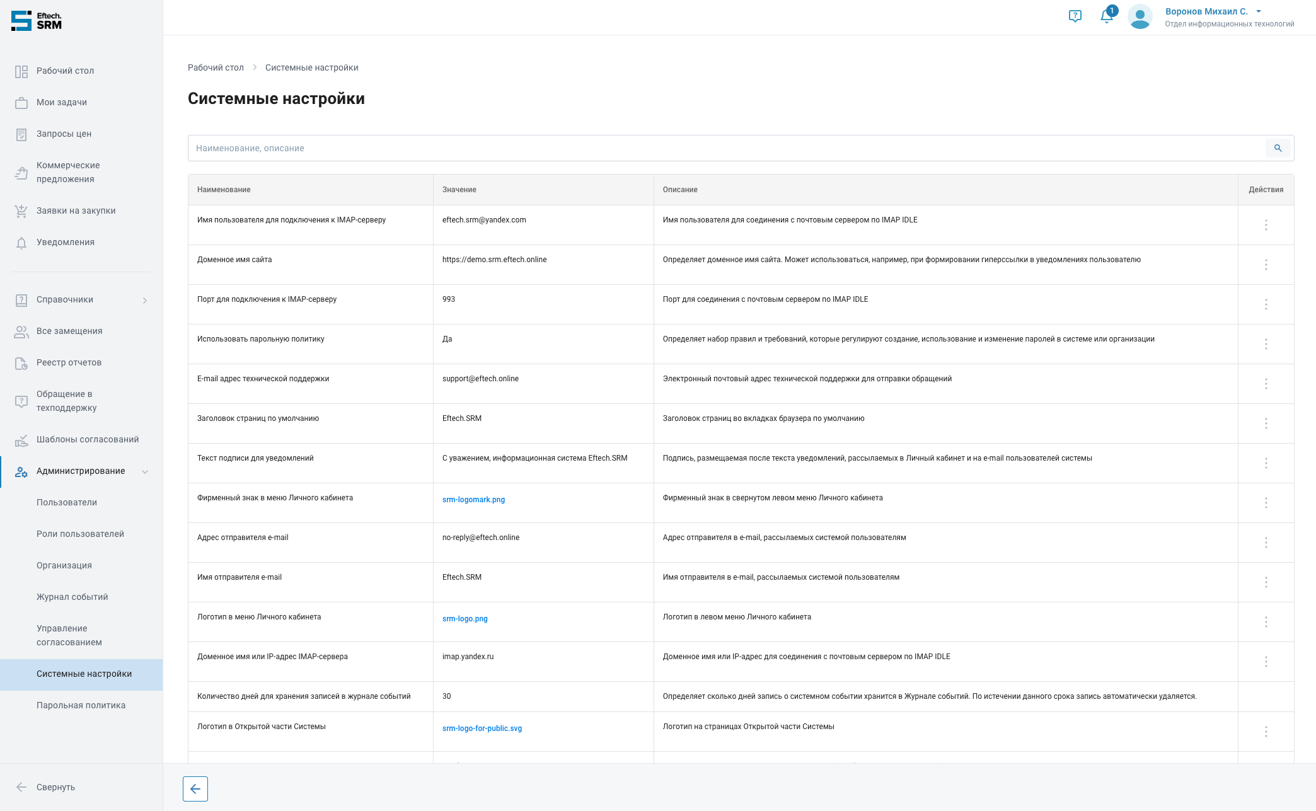Open three-dot menu for imap.yandex.ru row
1316x811 pixels.
[x=1266, y=662]
